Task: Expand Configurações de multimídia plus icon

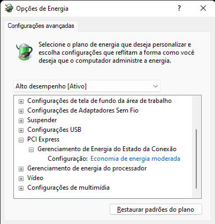Action: (x=21, y=188)
